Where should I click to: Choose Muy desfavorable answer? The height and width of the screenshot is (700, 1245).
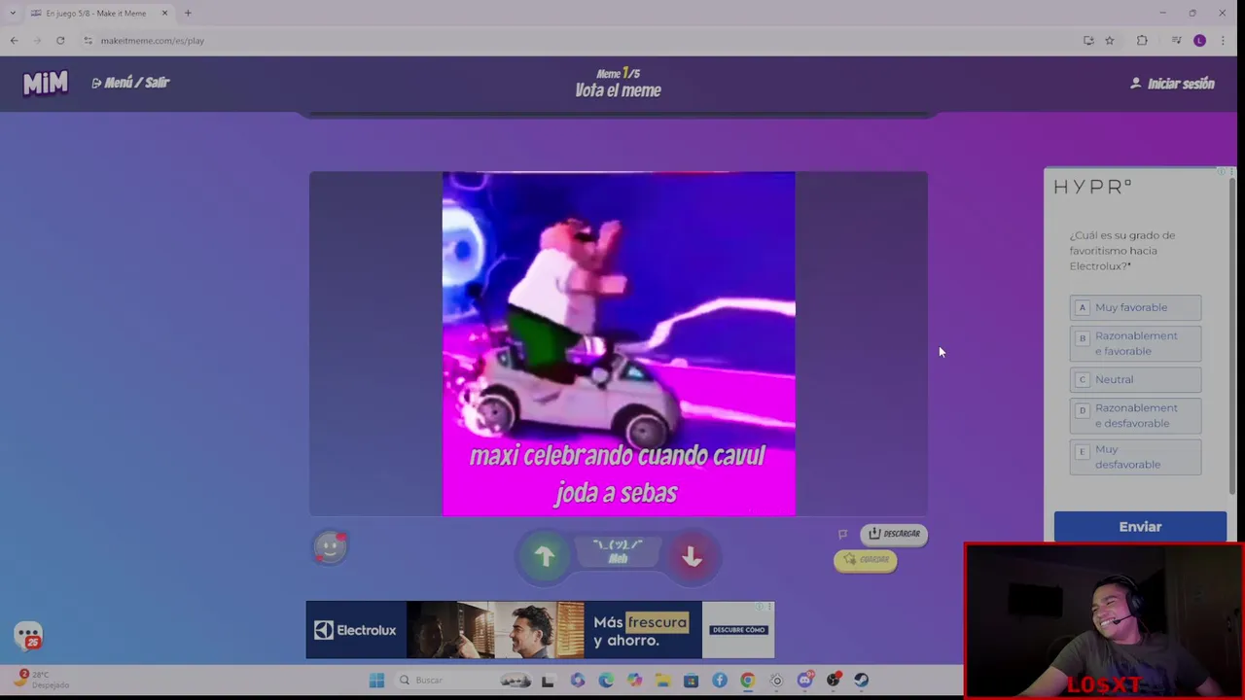pyautogui.click(x=1135, y=457)
